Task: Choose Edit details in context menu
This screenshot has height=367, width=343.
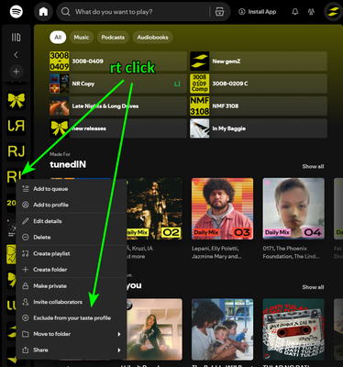Action: coord(72,221)
